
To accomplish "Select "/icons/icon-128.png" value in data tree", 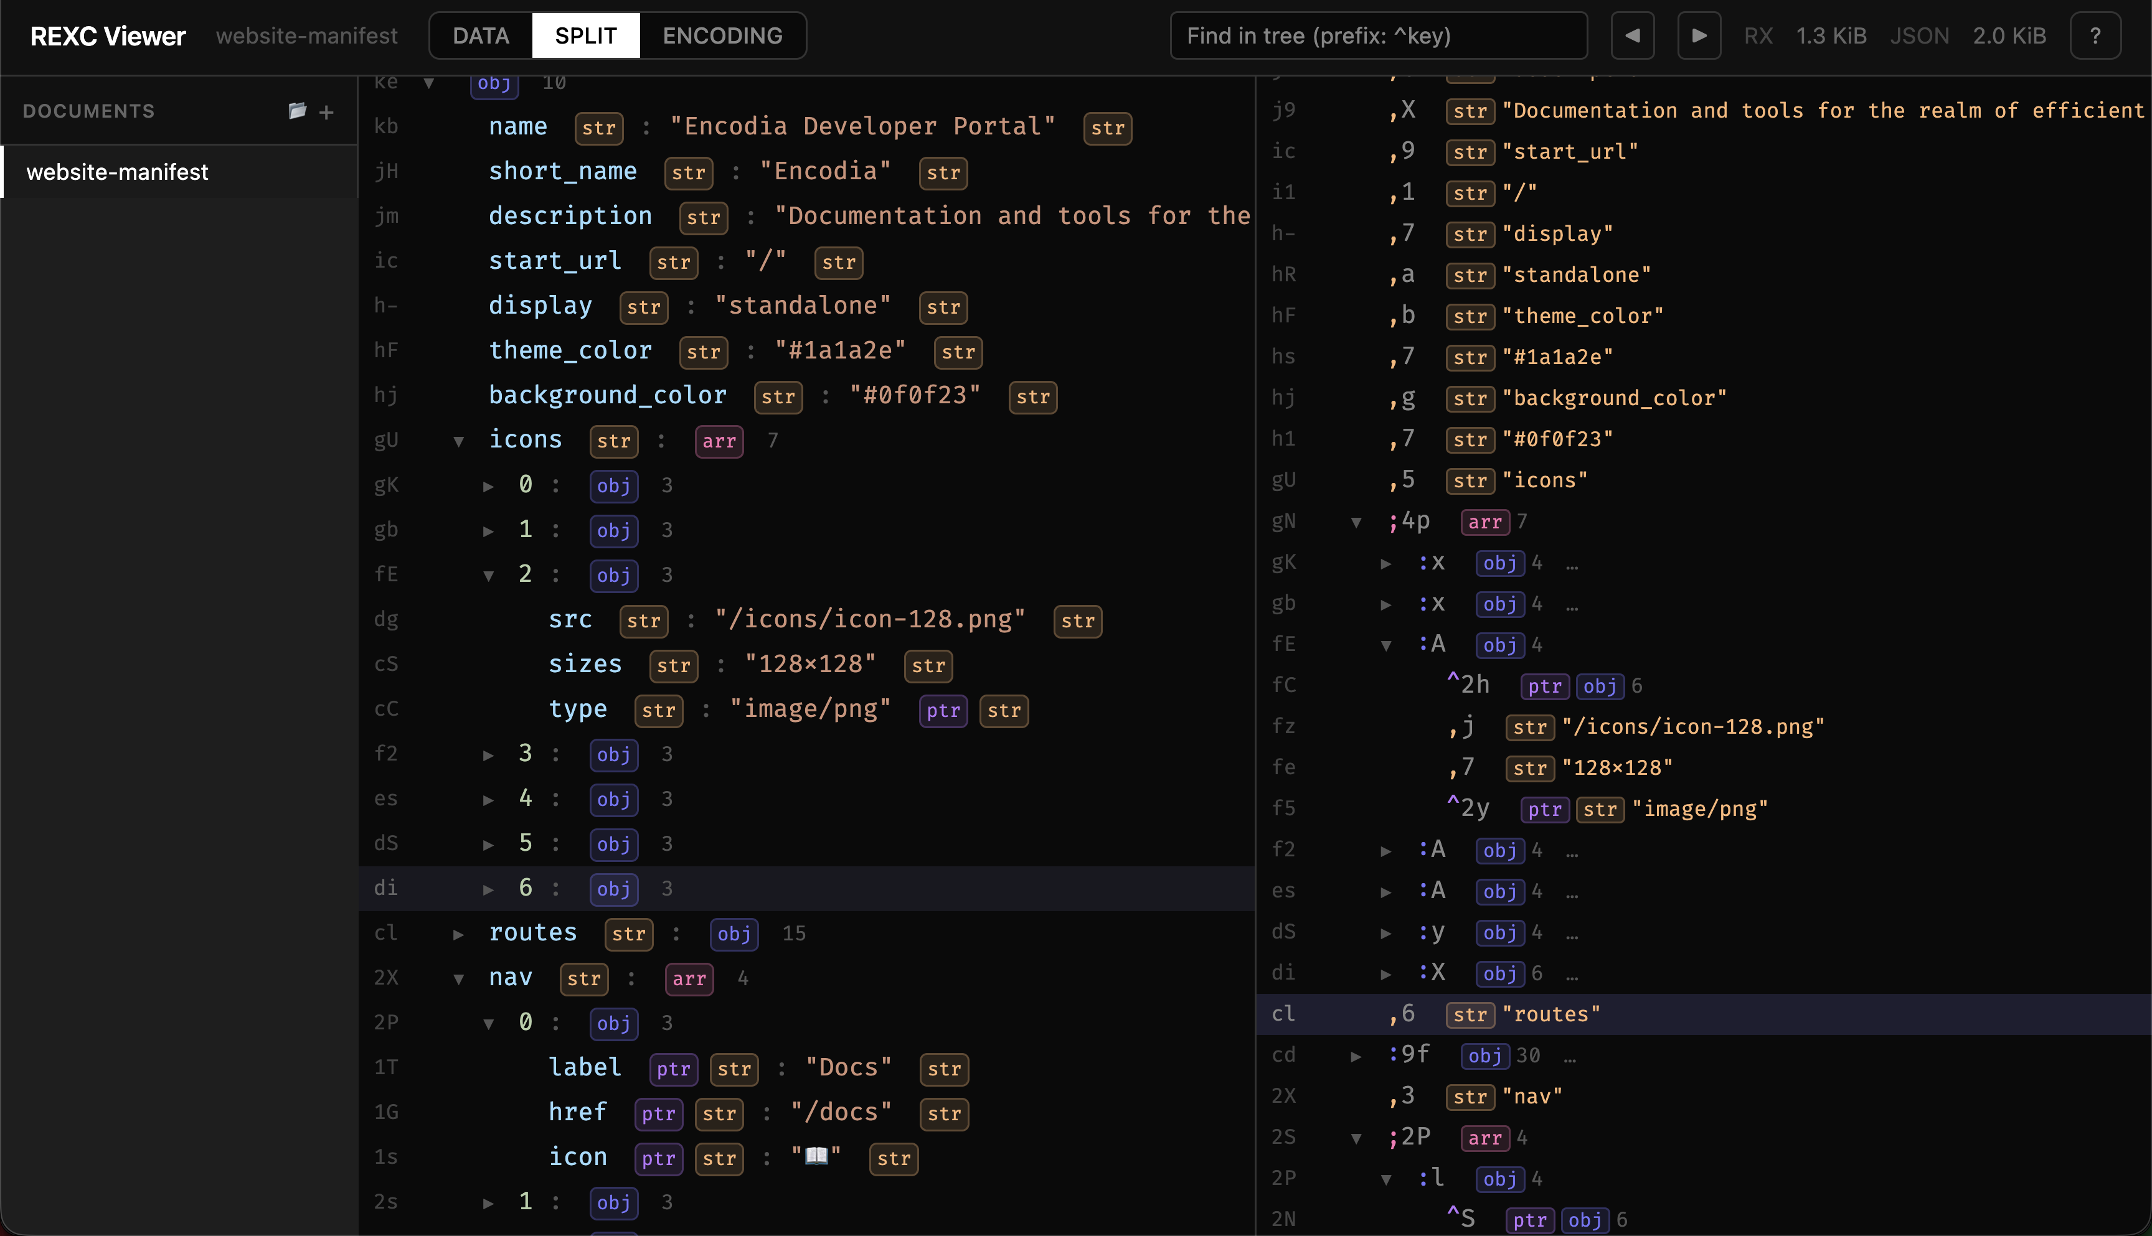I will pyautogui.click(x=870, y=619).
